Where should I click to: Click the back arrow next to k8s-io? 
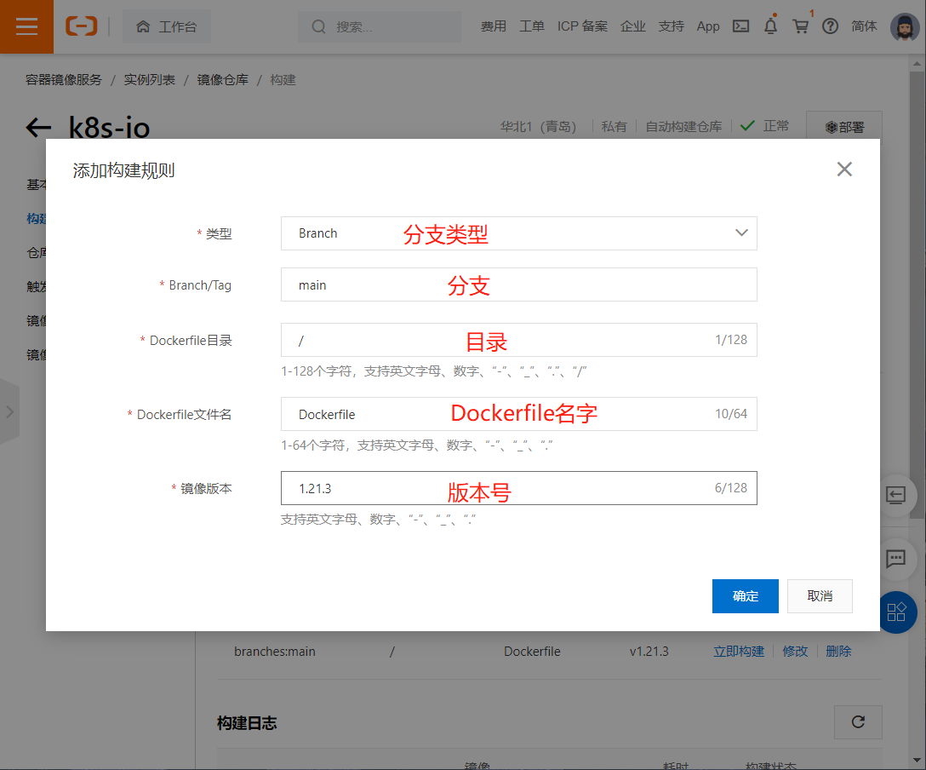click(37, 127)
